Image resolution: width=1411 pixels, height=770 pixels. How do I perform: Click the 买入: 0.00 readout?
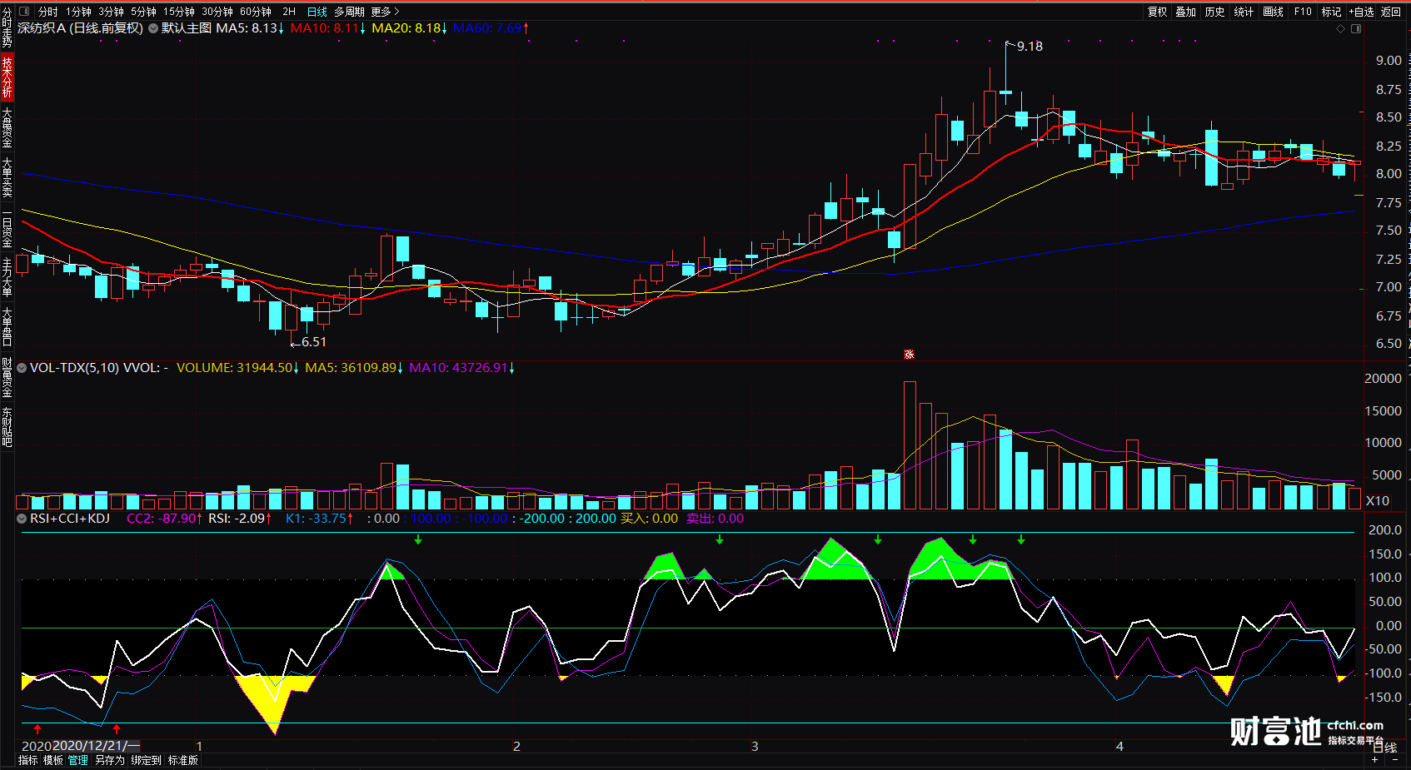point(650,519)
